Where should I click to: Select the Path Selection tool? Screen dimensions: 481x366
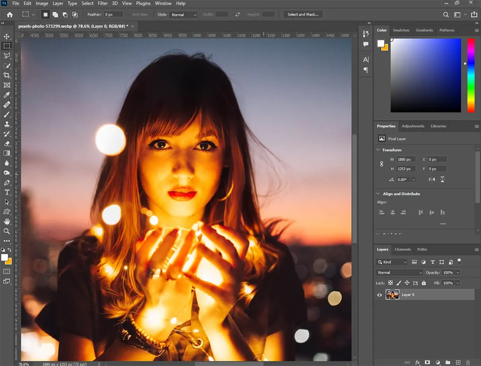pos(7,202)
